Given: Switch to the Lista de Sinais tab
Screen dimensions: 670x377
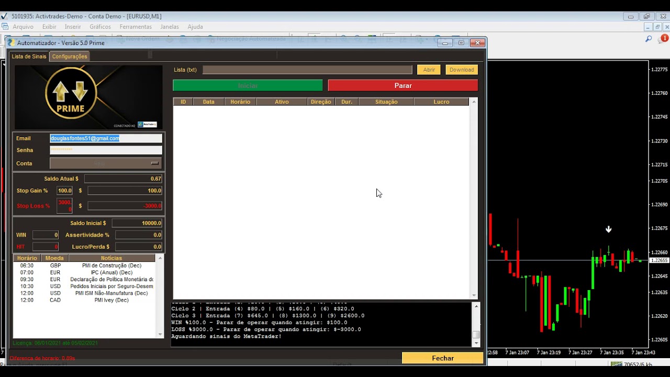Looking at the screenshot, I should 29,57.
